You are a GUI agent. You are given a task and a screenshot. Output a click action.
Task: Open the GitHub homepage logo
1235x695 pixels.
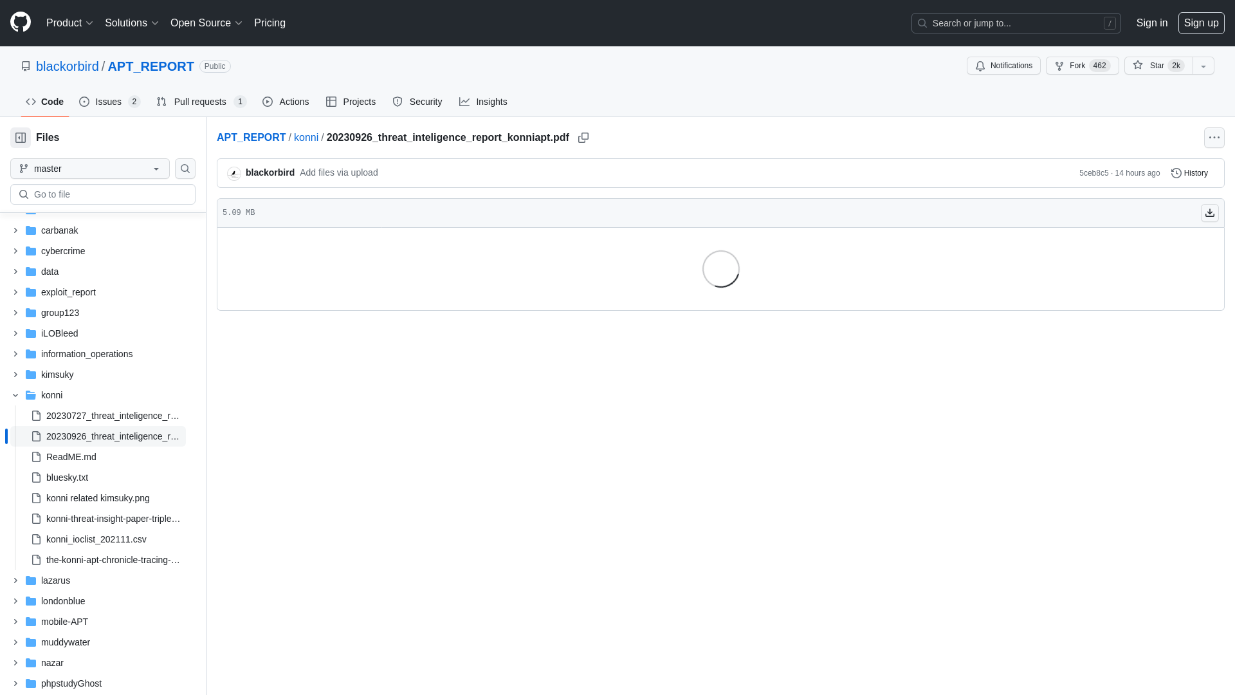[x=21, y=23]
